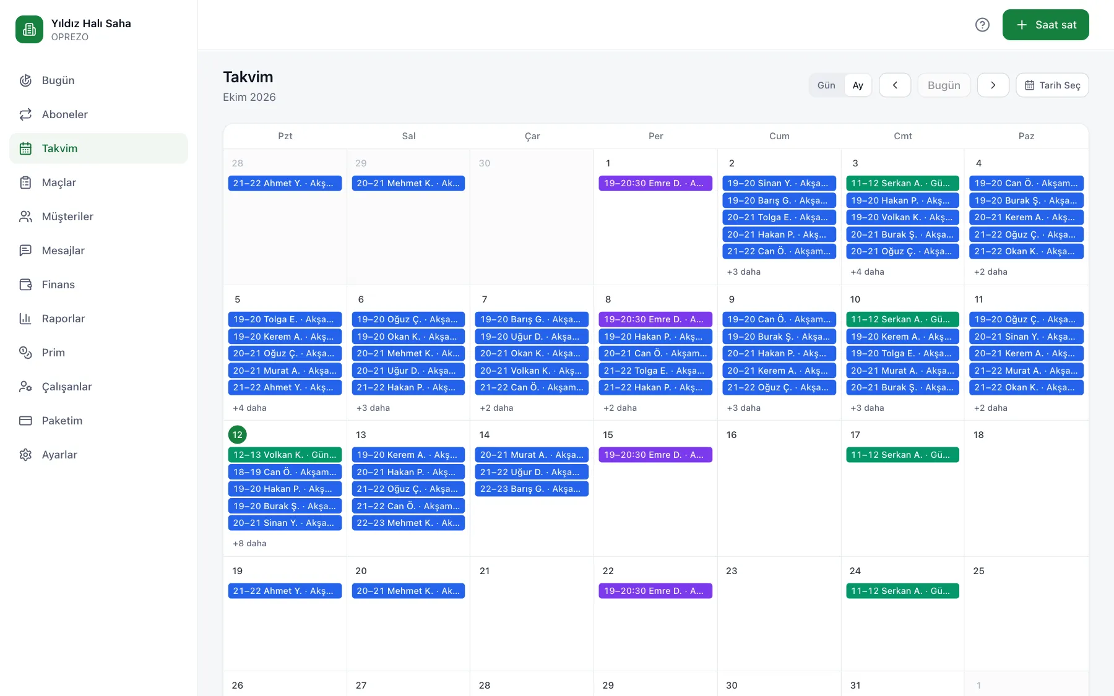This screenshot has height=696, width=1114.
Task: Select the highlighted day 12
Action: point(238,435)
